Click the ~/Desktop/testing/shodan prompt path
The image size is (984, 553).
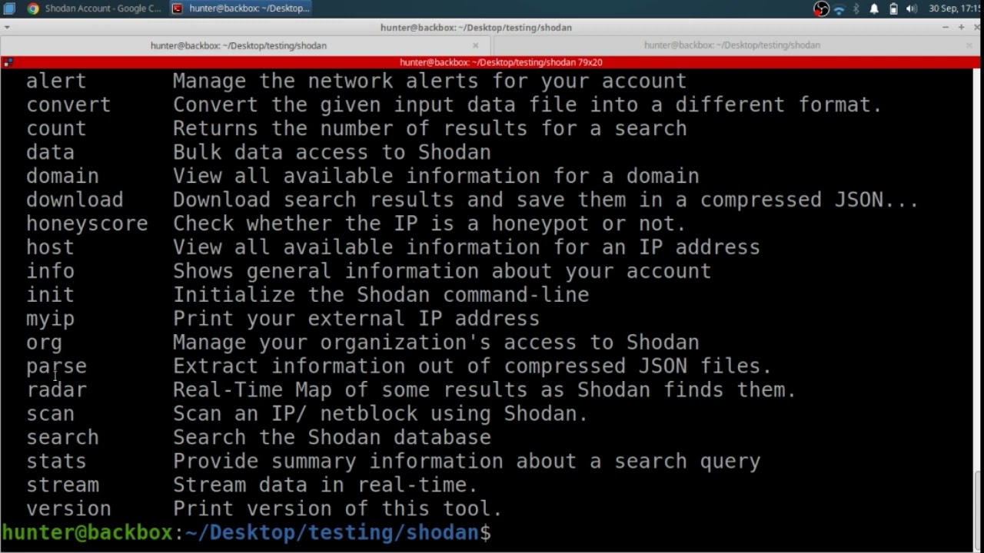331,533
